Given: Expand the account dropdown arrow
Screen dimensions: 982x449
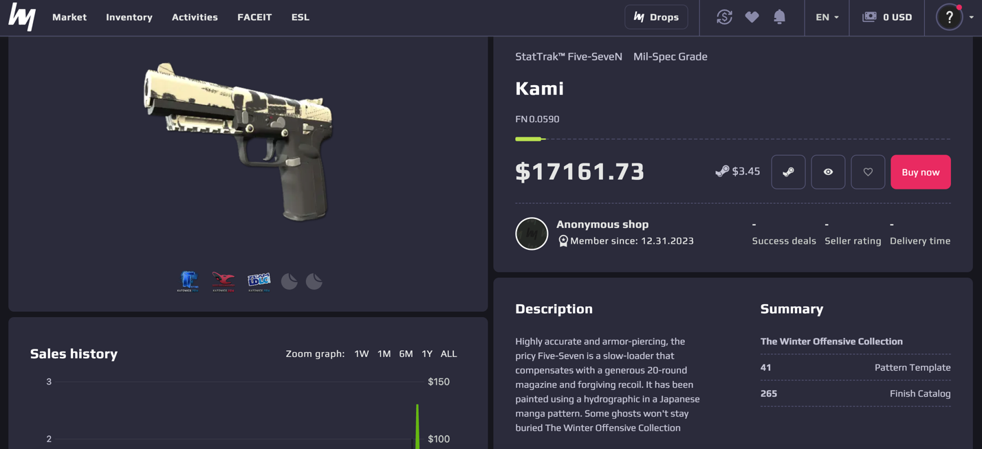Looking at the screenshot, I should [x=971, y=17].
